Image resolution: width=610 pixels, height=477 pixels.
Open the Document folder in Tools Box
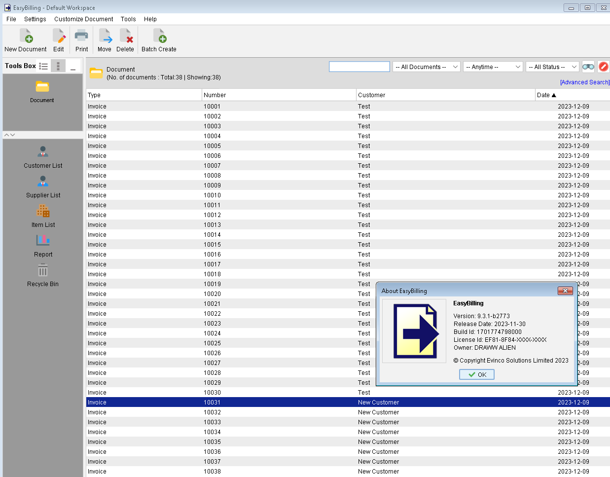pos(42,92)
